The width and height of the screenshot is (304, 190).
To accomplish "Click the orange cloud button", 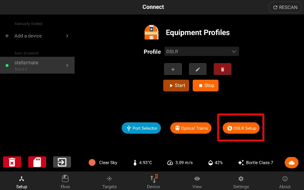I will tap(292, 163).
